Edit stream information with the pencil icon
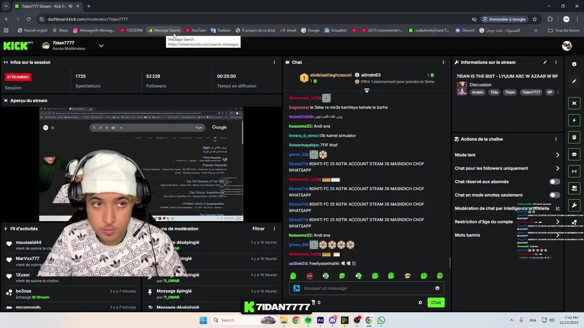The height and width of the screenshot is (328, 584). click(545, 62)
